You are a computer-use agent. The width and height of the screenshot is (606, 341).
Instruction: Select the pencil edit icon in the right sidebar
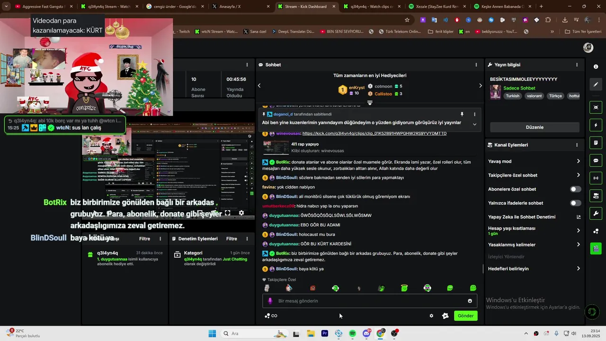[596, 84]
